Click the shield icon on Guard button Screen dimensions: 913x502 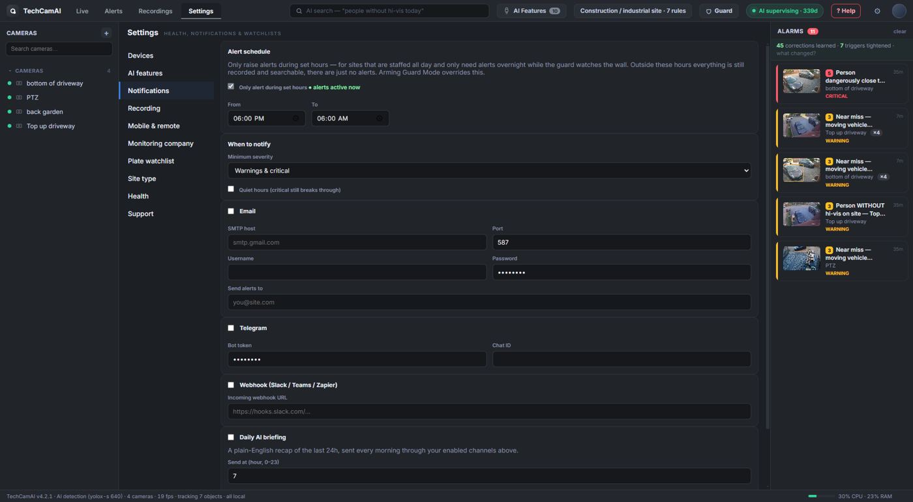709,11
